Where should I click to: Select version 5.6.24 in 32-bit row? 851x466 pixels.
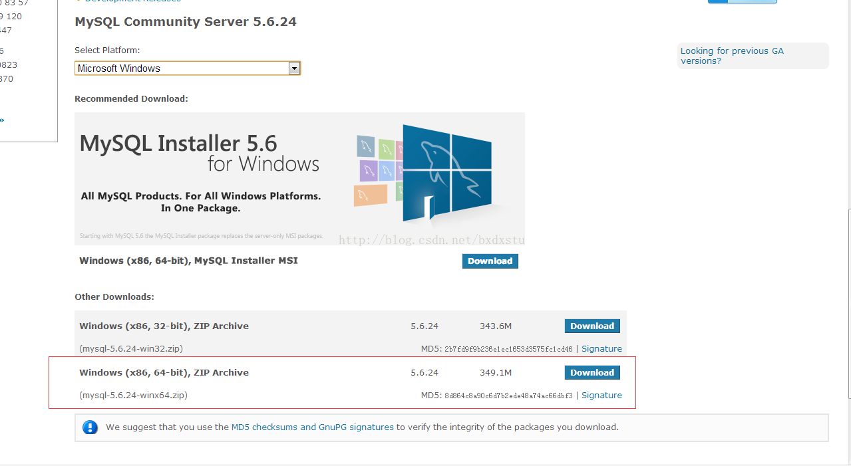(425, 326)
